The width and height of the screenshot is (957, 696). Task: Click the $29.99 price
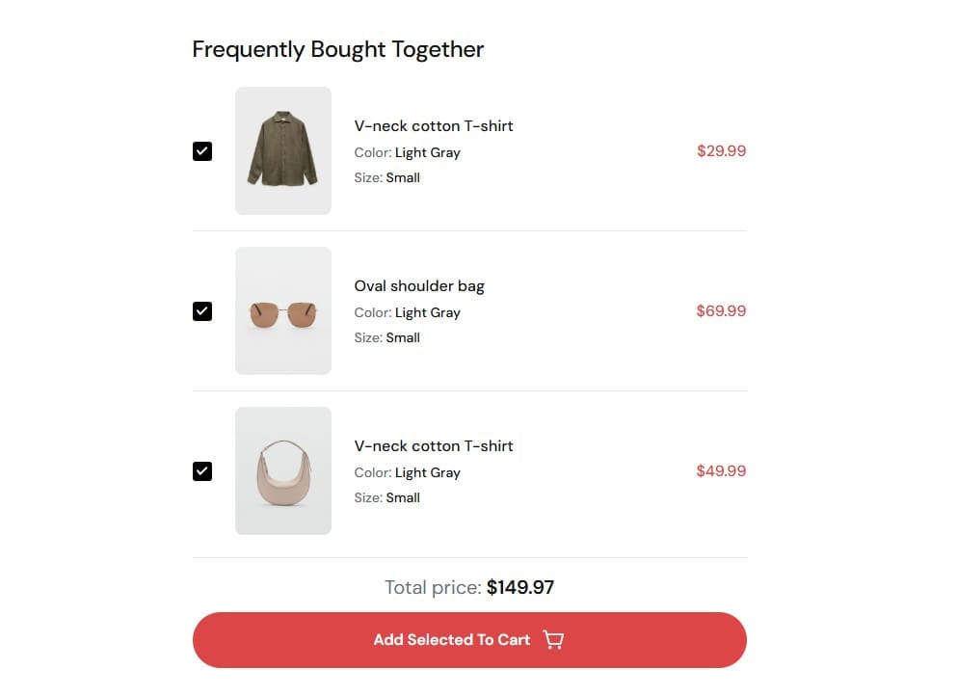(x=721, y=151)
